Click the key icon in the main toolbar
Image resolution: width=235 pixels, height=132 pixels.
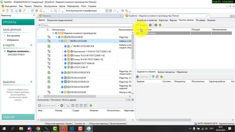pos(24,11)
